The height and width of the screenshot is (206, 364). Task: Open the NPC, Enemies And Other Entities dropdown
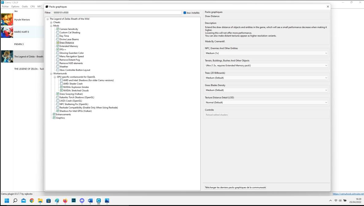click(266, 53)
